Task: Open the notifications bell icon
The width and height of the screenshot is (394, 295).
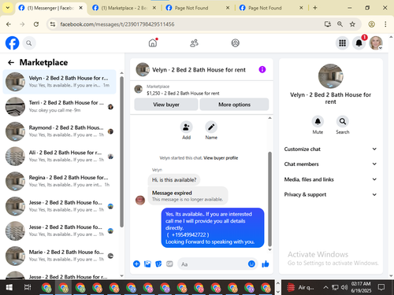Action: (359, 43)
